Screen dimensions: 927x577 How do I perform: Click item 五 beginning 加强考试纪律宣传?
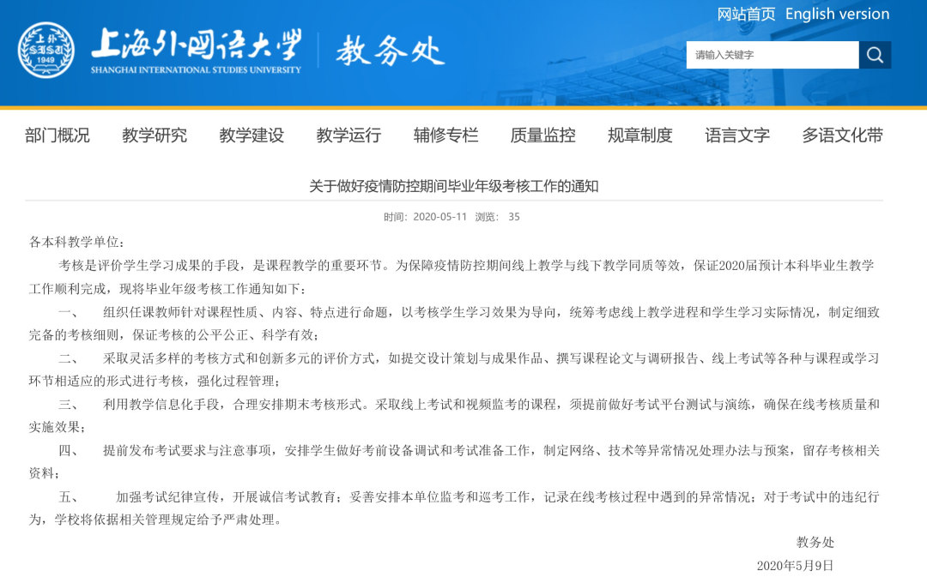(454, 508)
